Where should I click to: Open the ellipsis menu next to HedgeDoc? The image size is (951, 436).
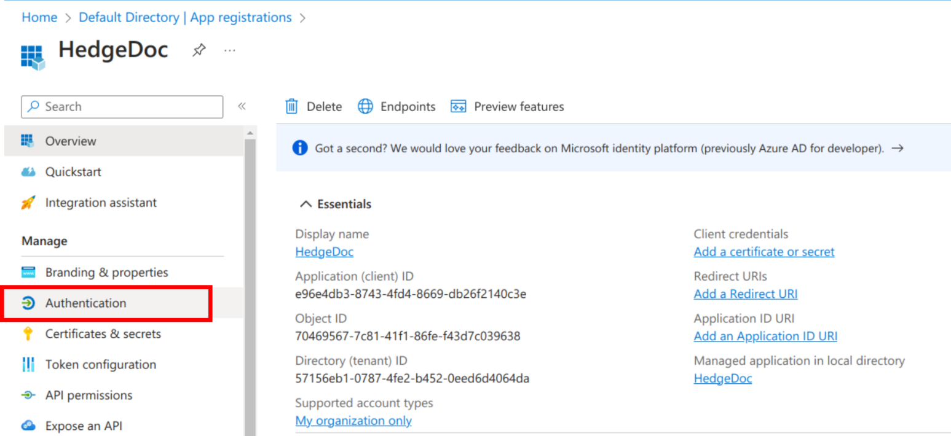229,50
